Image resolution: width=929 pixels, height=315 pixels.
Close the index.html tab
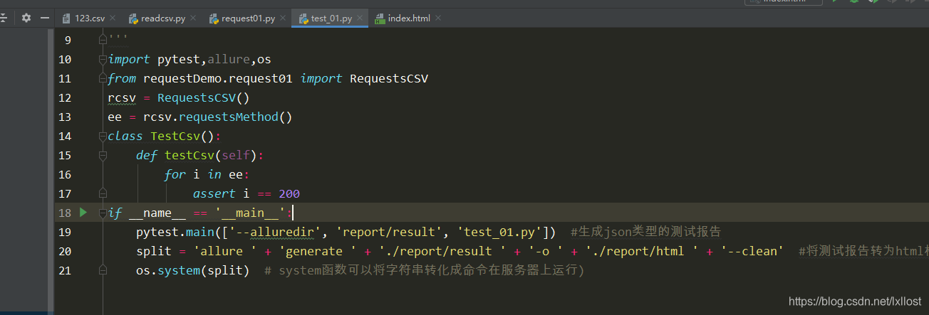click(438, 18)
